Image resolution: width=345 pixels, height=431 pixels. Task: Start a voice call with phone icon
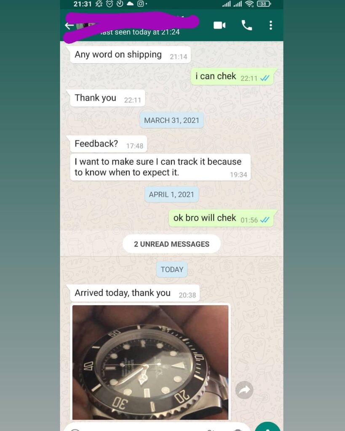point(246,25)
